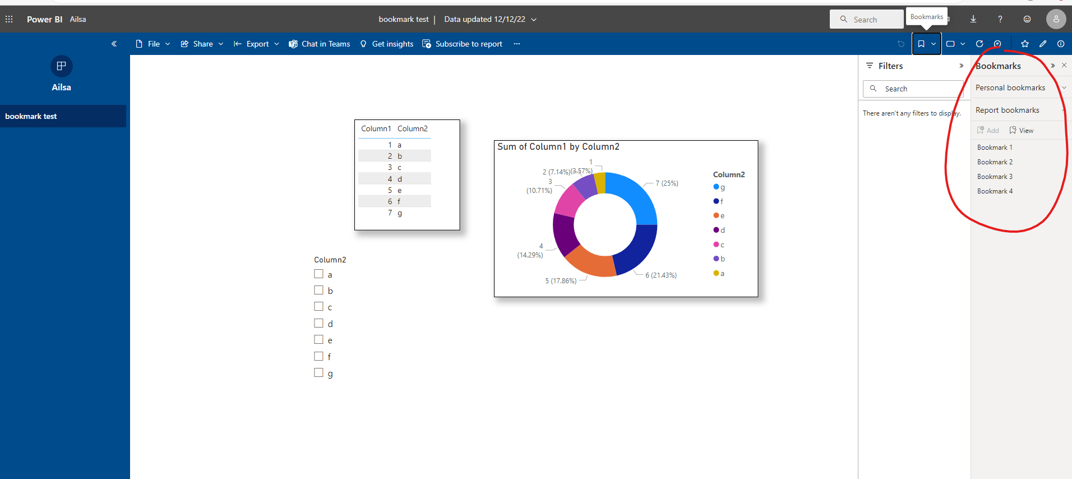Open the Share dropdown menu
Screen dimensions: 1072x479
pos(202,44)
